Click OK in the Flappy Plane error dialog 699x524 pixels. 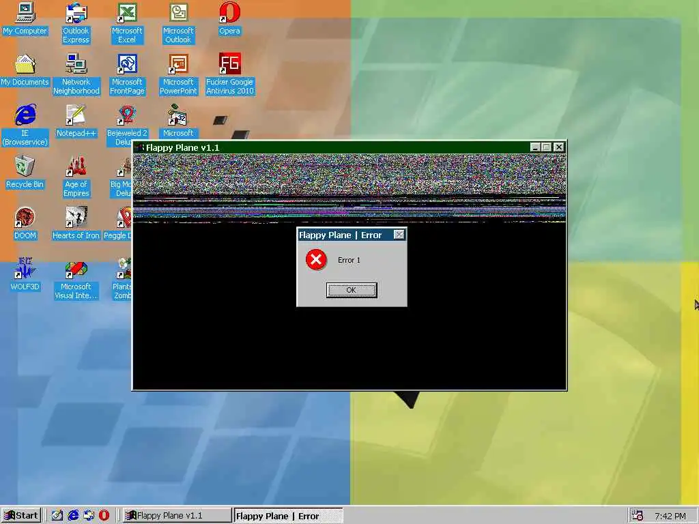click(352, 290)
